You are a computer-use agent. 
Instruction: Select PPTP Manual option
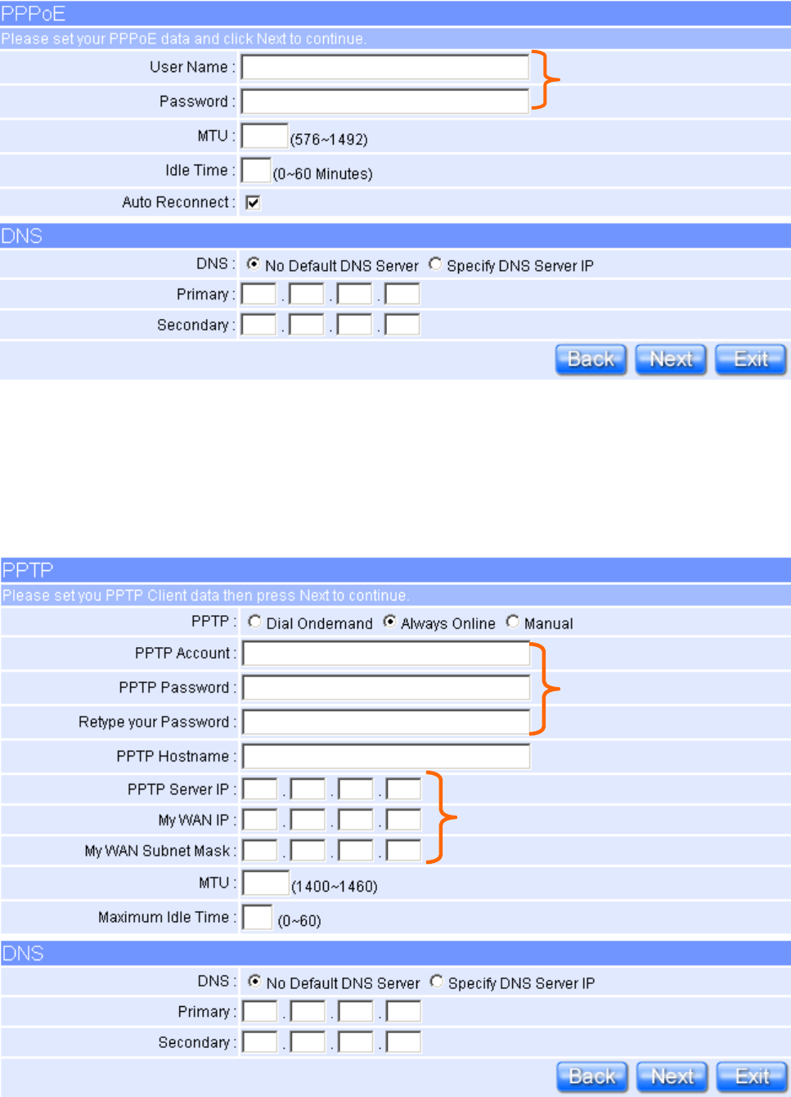[513, 622]
